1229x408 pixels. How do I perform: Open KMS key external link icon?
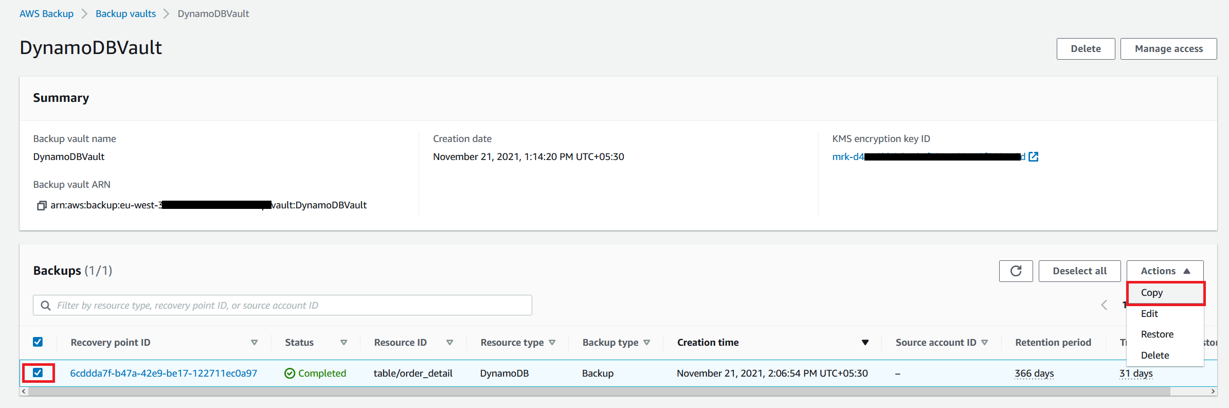point(1034,156)
